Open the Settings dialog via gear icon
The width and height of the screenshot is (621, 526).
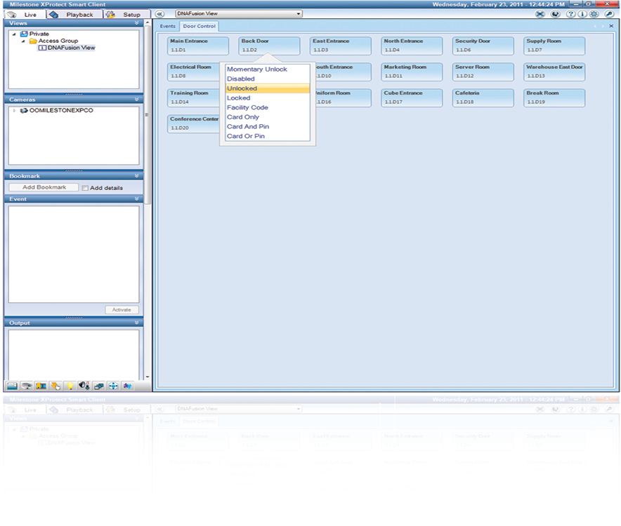click(594, 13)
